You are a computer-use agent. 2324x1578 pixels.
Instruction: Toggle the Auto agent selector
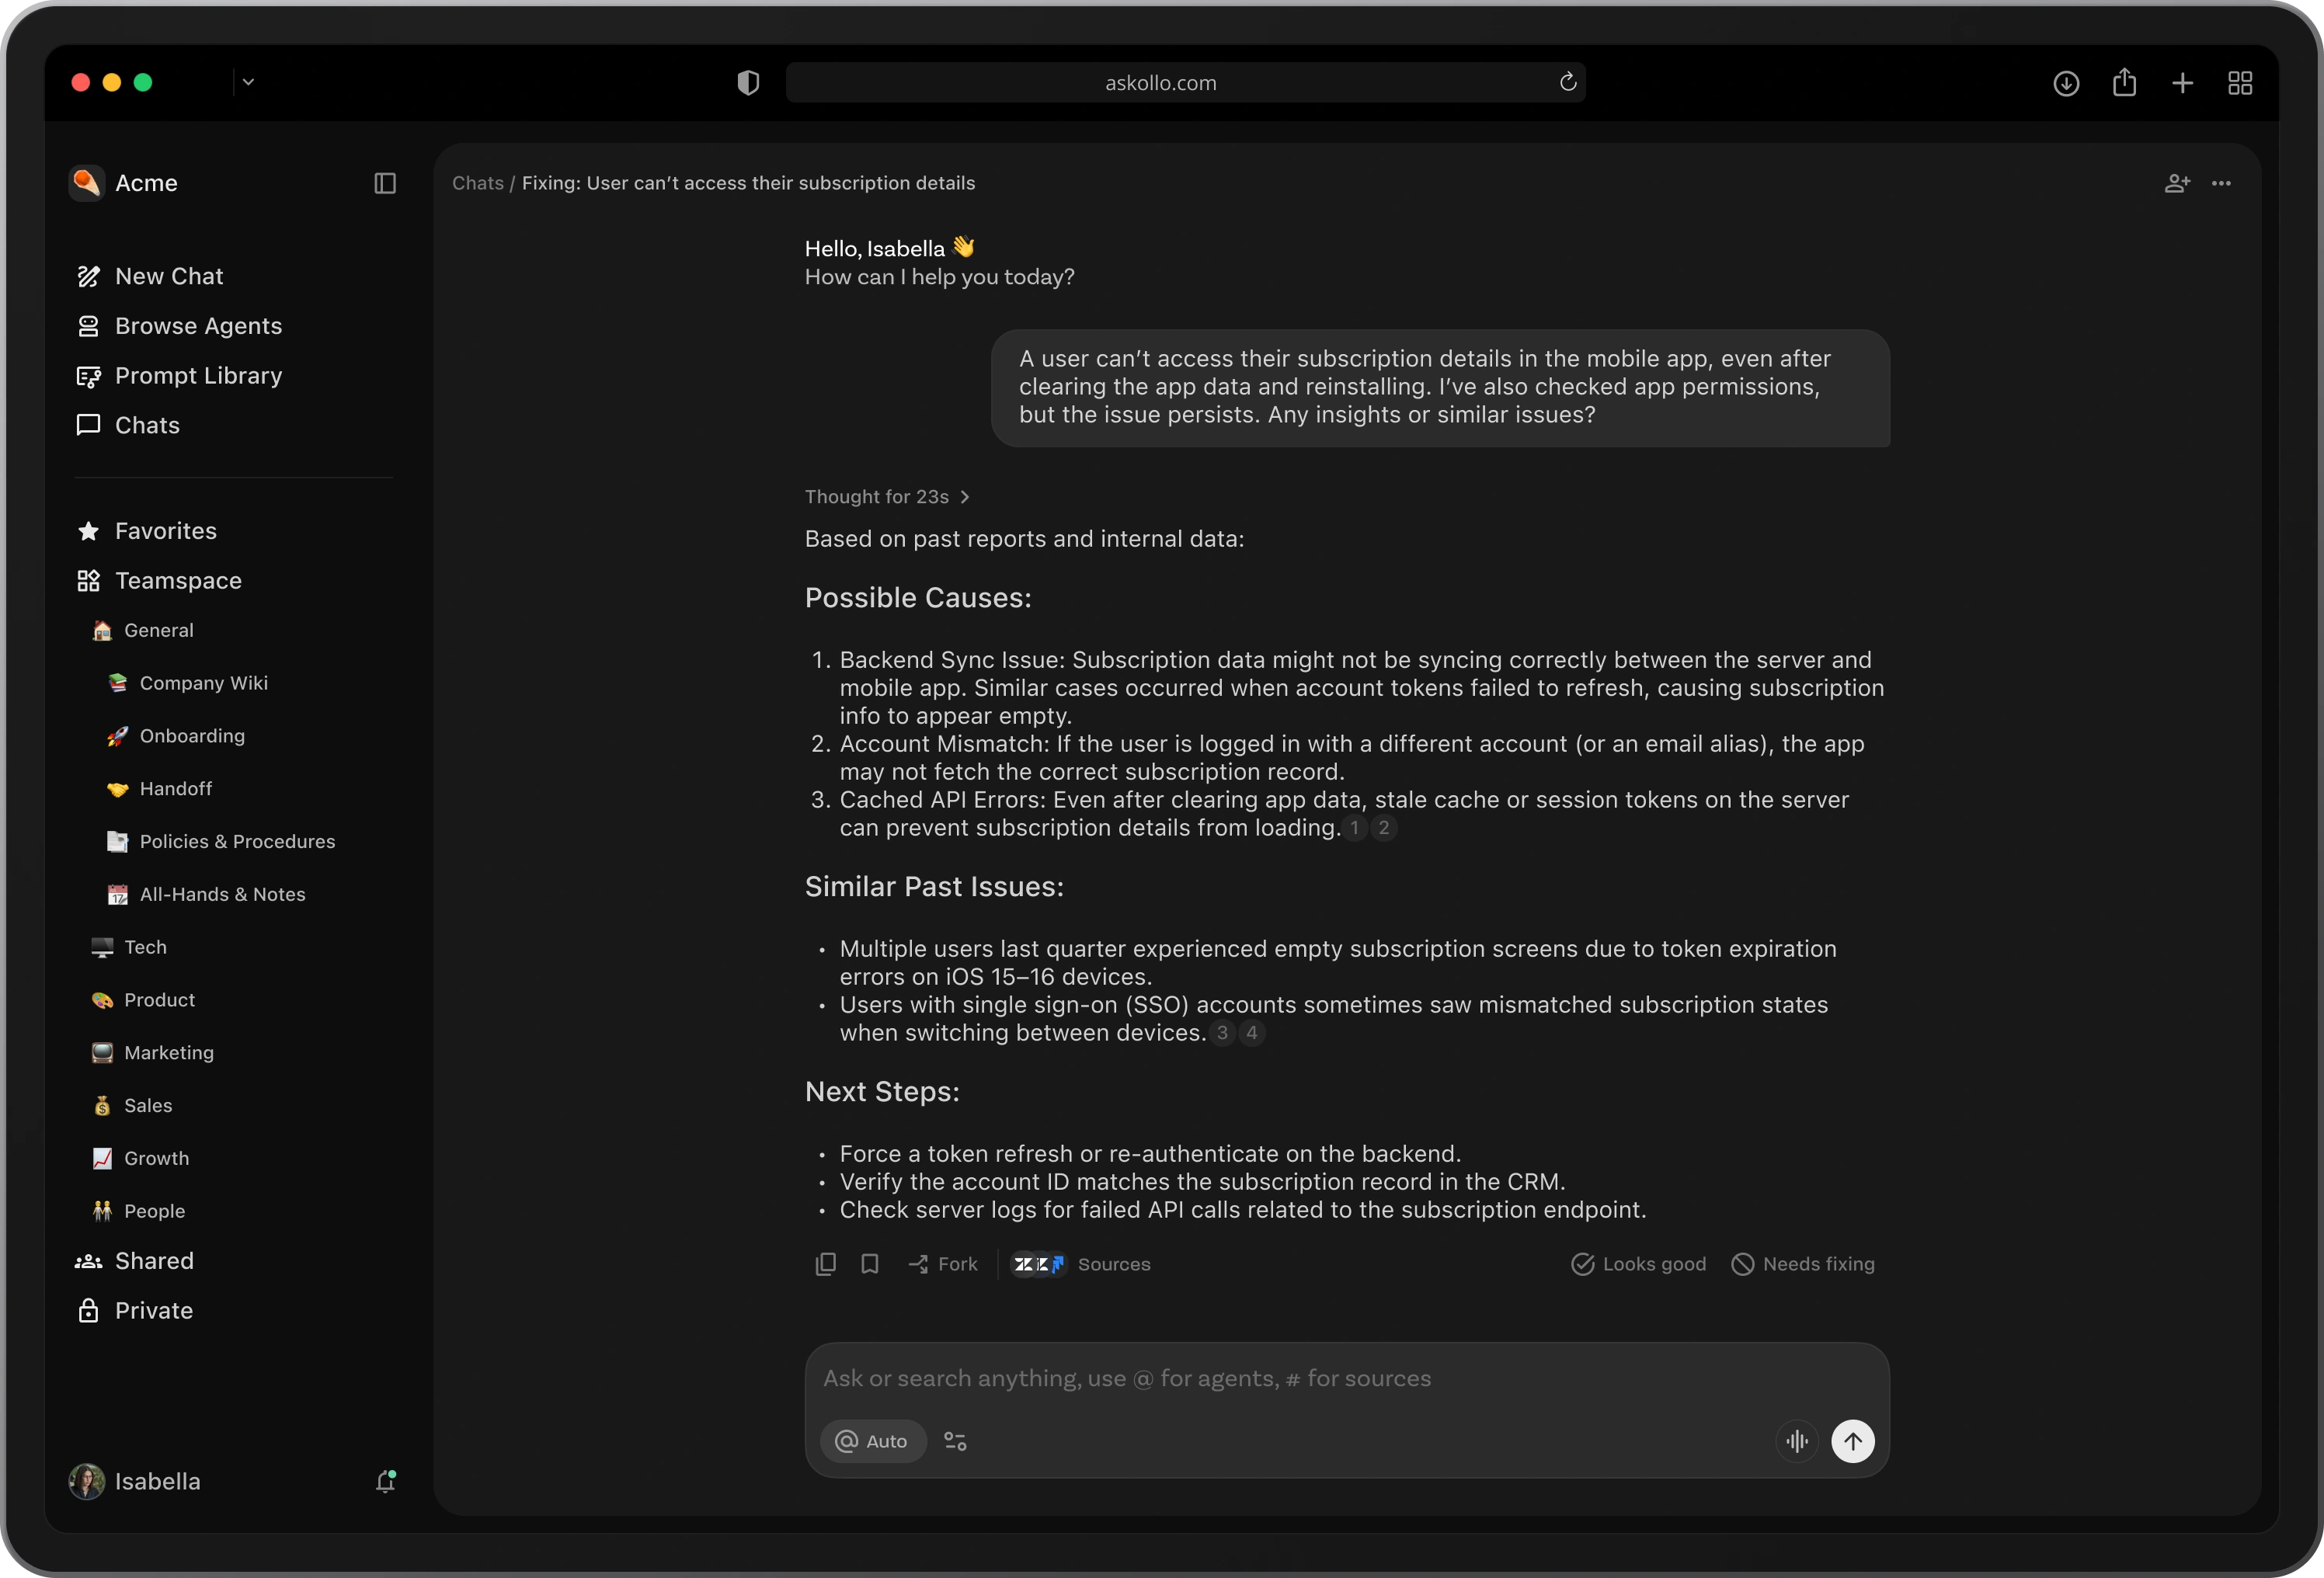click(x=873, y=1441)
